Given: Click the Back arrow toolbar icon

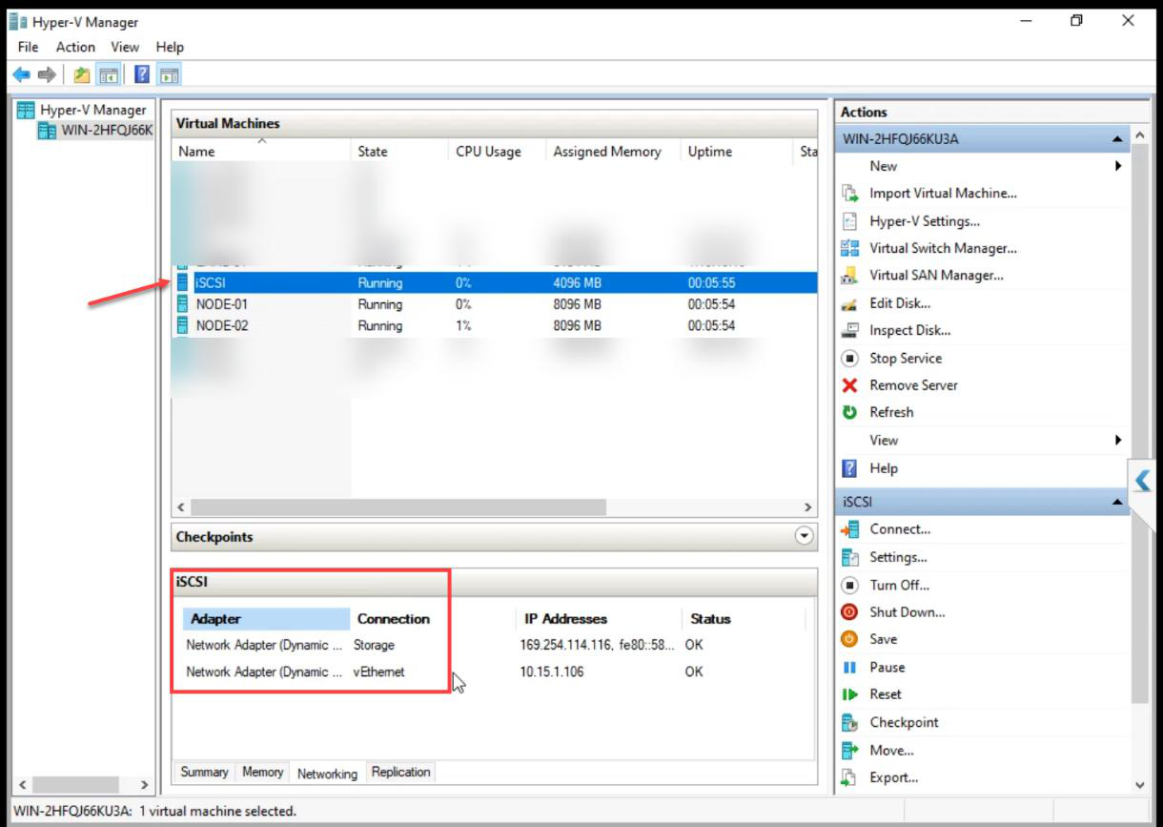Looking at the screenshot, I should [x=21, y=74].
